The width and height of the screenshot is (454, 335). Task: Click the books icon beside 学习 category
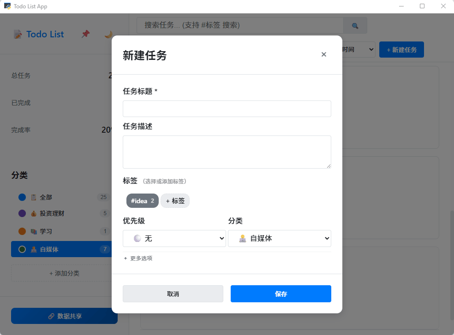[34, 231]
